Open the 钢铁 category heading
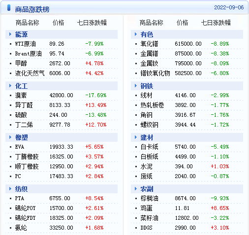The width and height of the screenshot is (249, 235). coord(147,86)
